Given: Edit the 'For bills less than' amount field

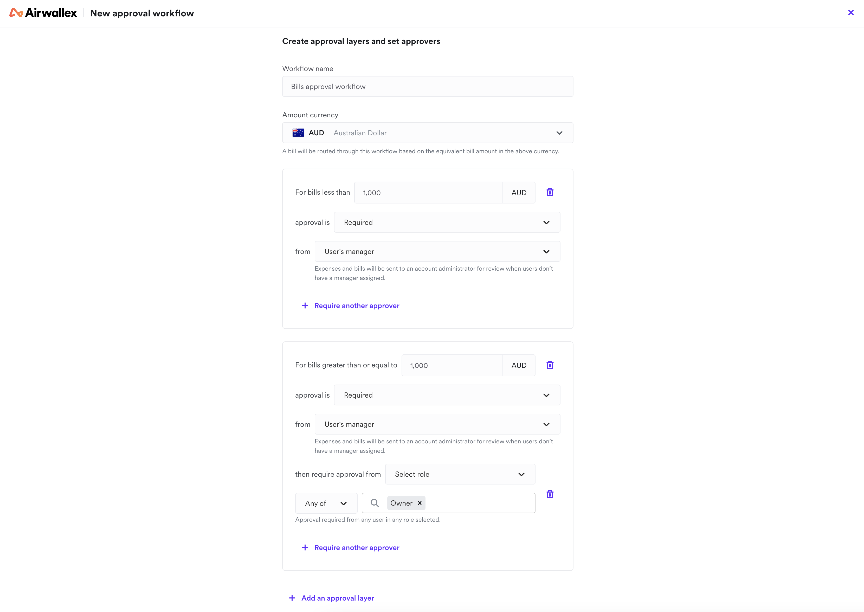Looking at the screenshot, I should pyautogui.click(x=428, y=193).
